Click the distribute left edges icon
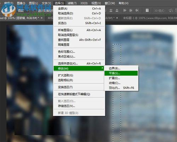This screenshot has width=177, height=142. pyautogui.click(x=125, y=11)
